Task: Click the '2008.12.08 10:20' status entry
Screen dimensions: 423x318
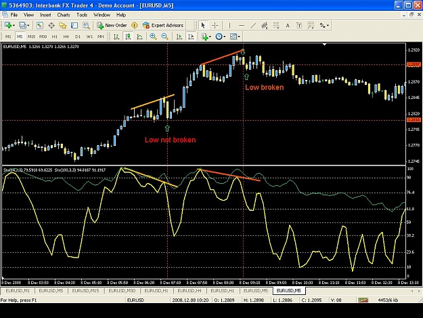Action: click(190, 300)
